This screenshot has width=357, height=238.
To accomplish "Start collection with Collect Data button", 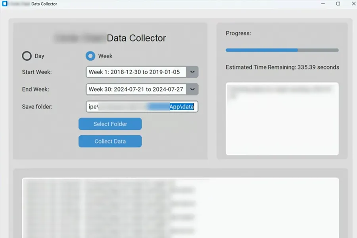I will point(110,141).
